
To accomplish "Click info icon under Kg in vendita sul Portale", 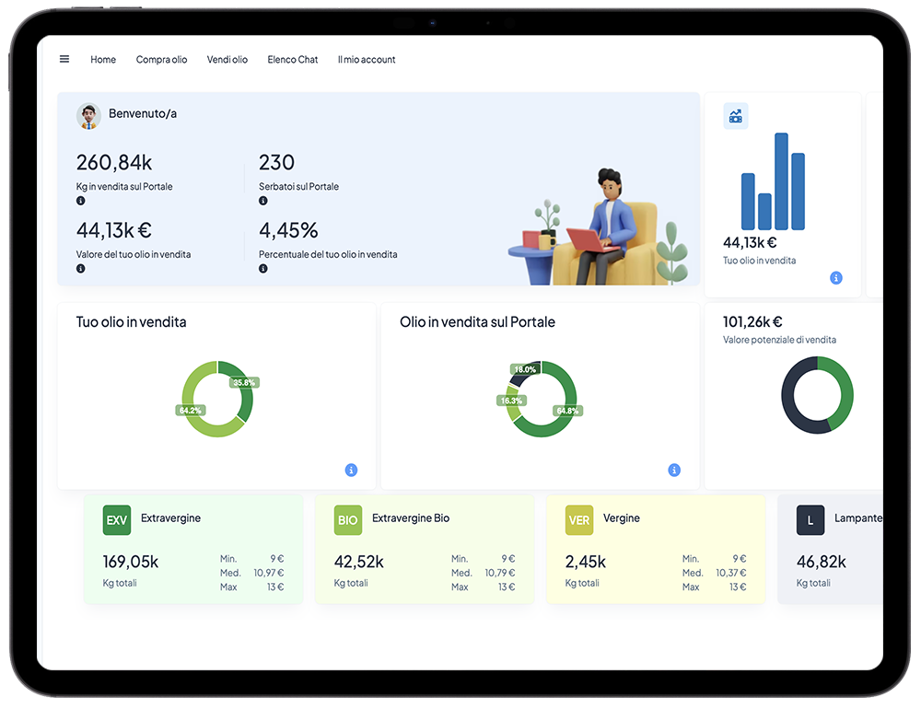I will 81,201.
